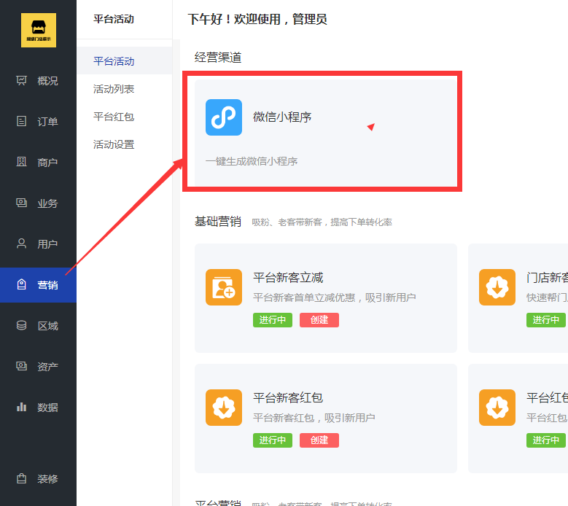Click the 商户 merchants icon
The image size is (568, 506).
[x=21, y=162]
